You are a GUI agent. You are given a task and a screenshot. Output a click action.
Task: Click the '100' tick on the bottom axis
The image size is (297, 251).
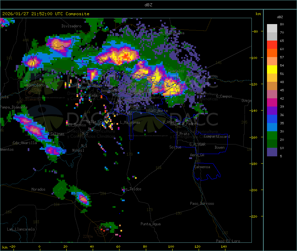(171, 246)
